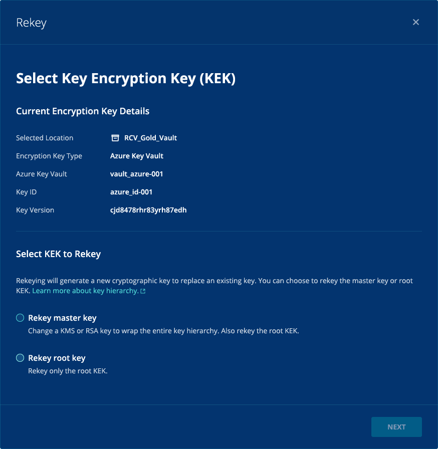Click the Rekey dialog title
Screen dimensions: 438x449
(x=31, y=23)
